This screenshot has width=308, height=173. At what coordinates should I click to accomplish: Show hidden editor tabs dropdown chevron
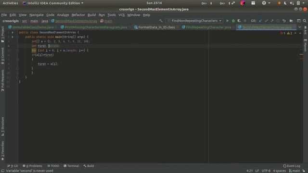tap(299, 27)
